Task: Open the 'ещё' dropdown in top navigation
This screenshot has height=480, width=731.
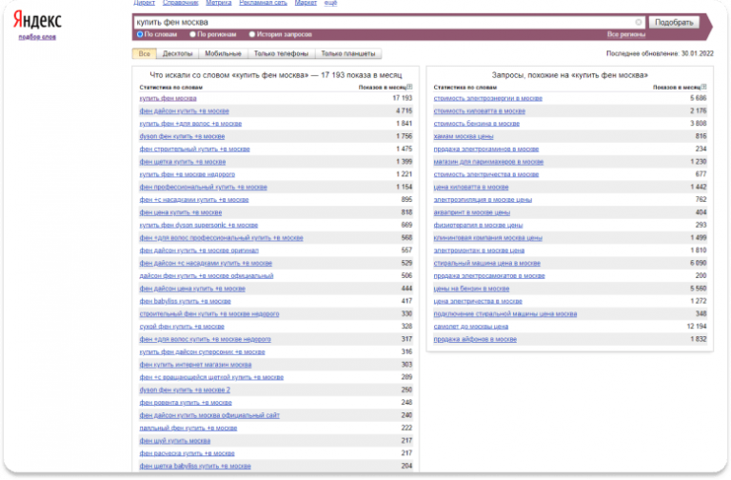Action: pos(330,4)
